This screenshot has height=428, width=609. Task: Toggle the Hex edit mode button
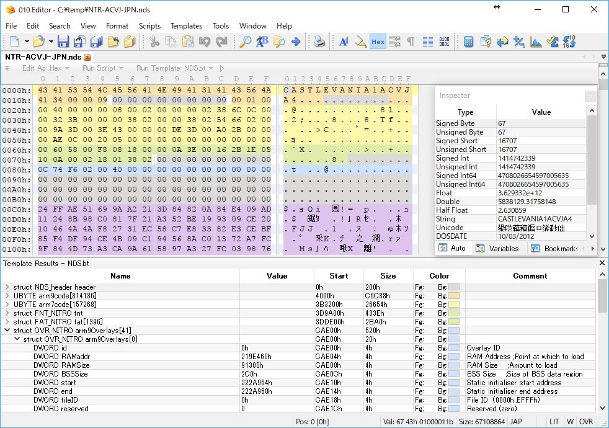[378, 42]
